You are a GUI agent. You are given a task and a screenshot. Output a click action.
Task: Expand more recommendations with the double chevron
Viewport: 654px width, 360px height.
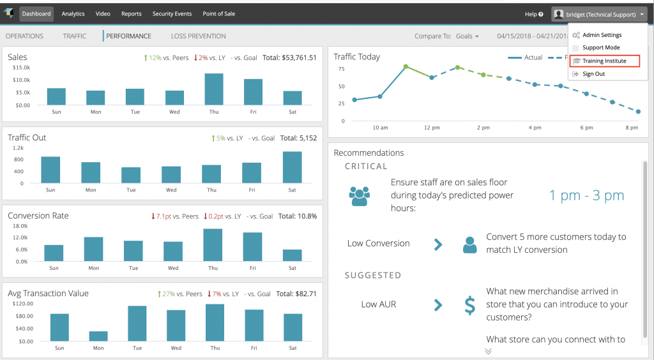(x=489, y=350)
